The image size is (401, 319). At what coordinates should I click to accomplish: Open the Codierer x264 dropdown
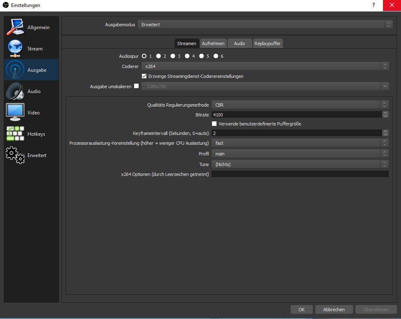click(x=265, y=66)
